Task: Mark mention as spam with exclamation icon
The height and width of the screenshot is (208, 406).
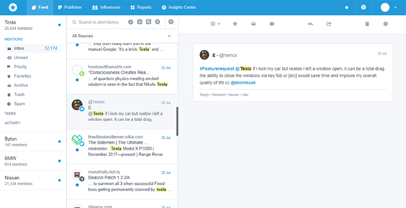Action: [x=386, y=24]
